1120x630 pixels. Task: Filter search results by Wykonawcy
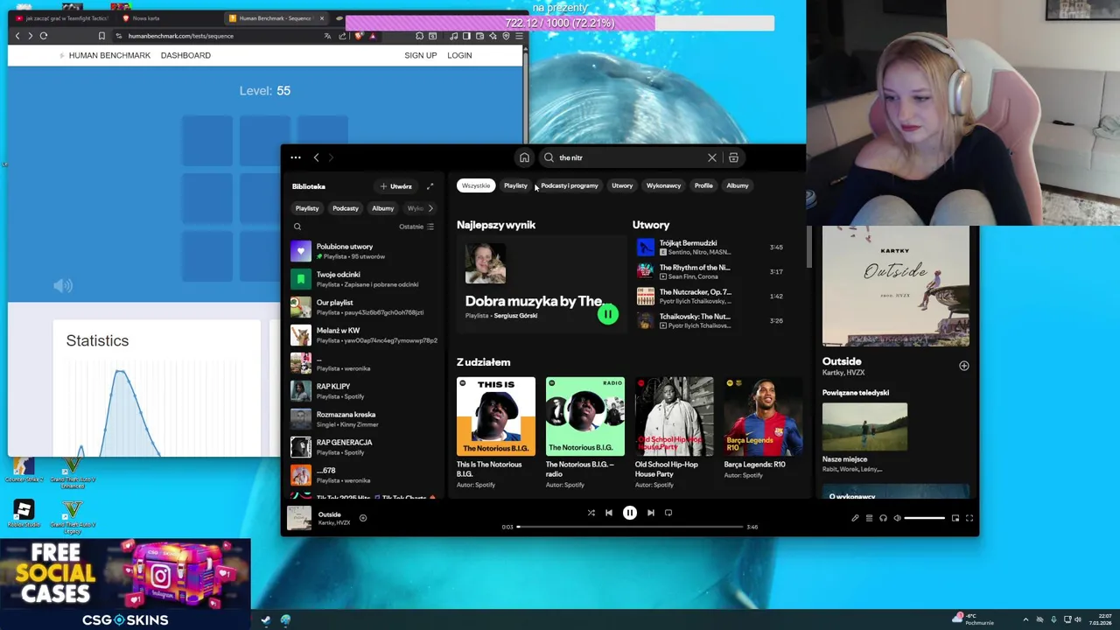click(x=663, y=185)
